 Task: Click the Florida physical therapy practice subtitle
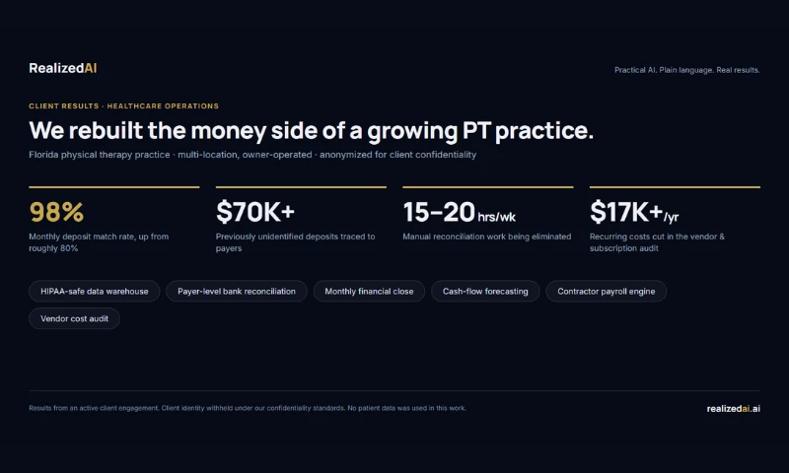pyautogui.click(x=252, y=155)
